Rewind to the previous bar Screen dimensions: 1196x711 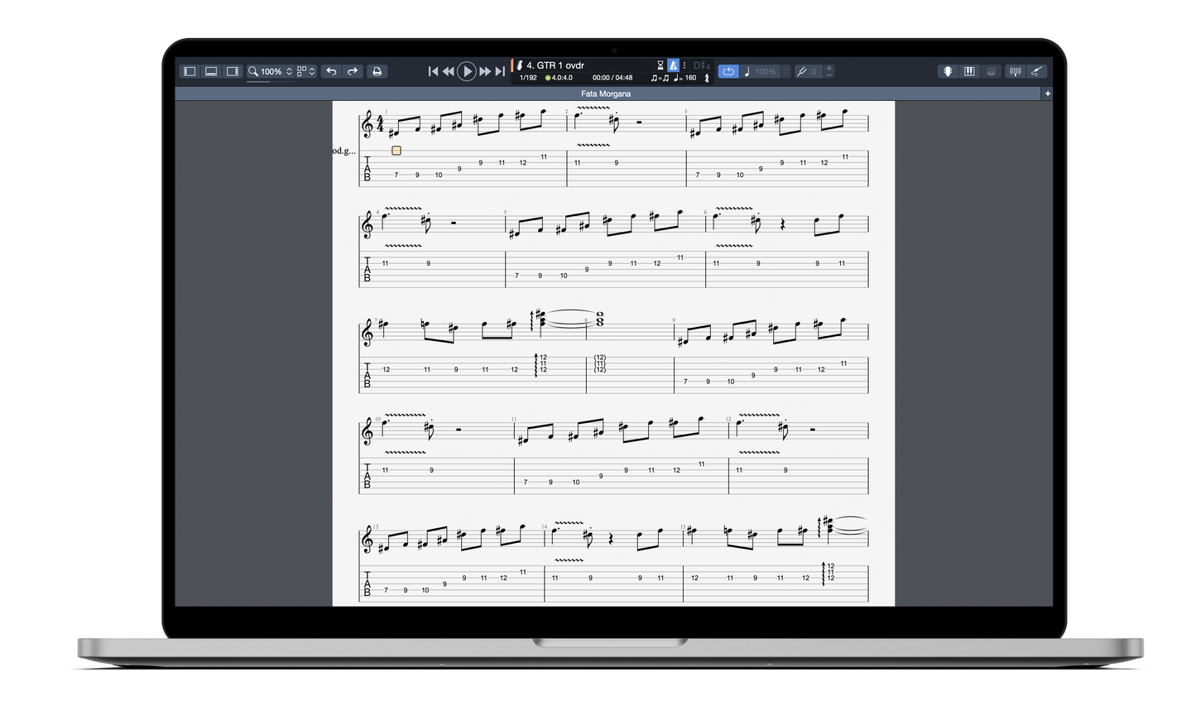click(448, 72)
